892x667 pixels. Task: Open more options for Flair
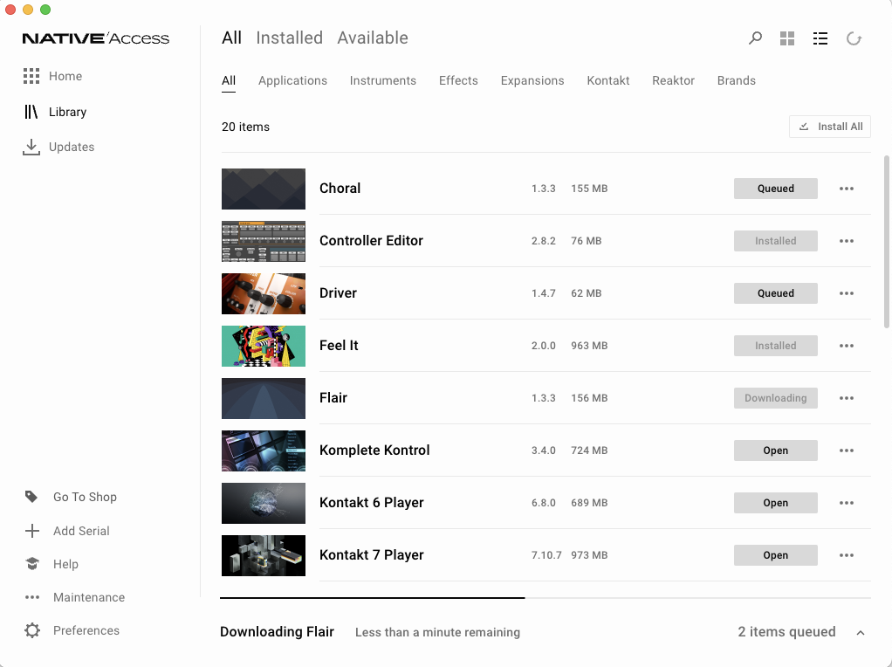847,398
